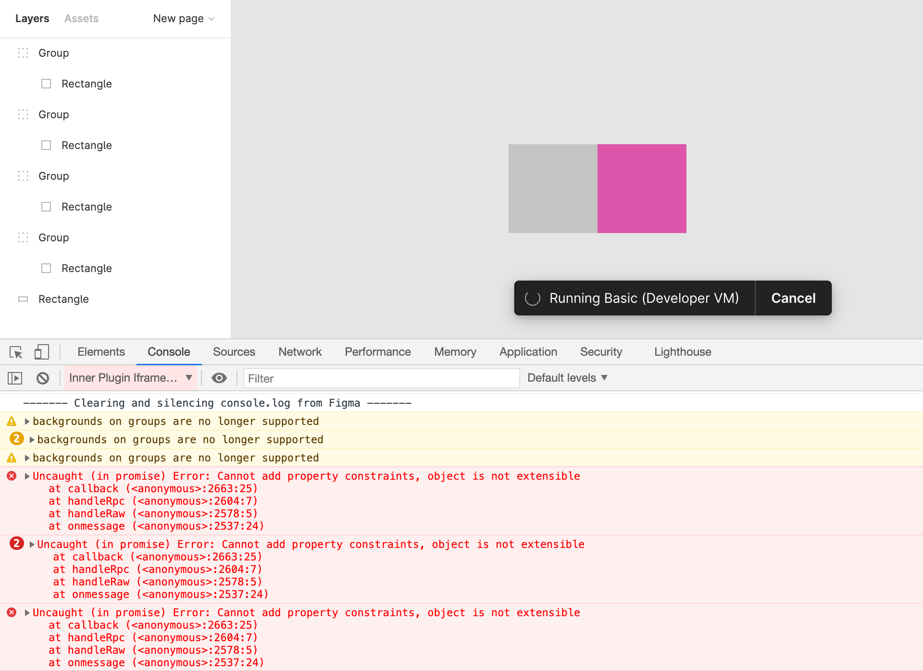The height and width of the screenshot is (671, 923).
Task: Toggle the checkbox next to the last nested Rectangle
Action: pyautogui.click(x=46, y=268)
